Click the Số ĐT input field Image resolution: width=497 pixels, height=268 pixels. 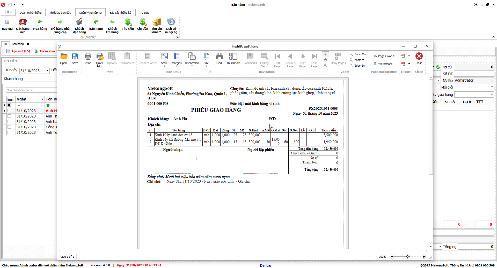coord(474,74)
